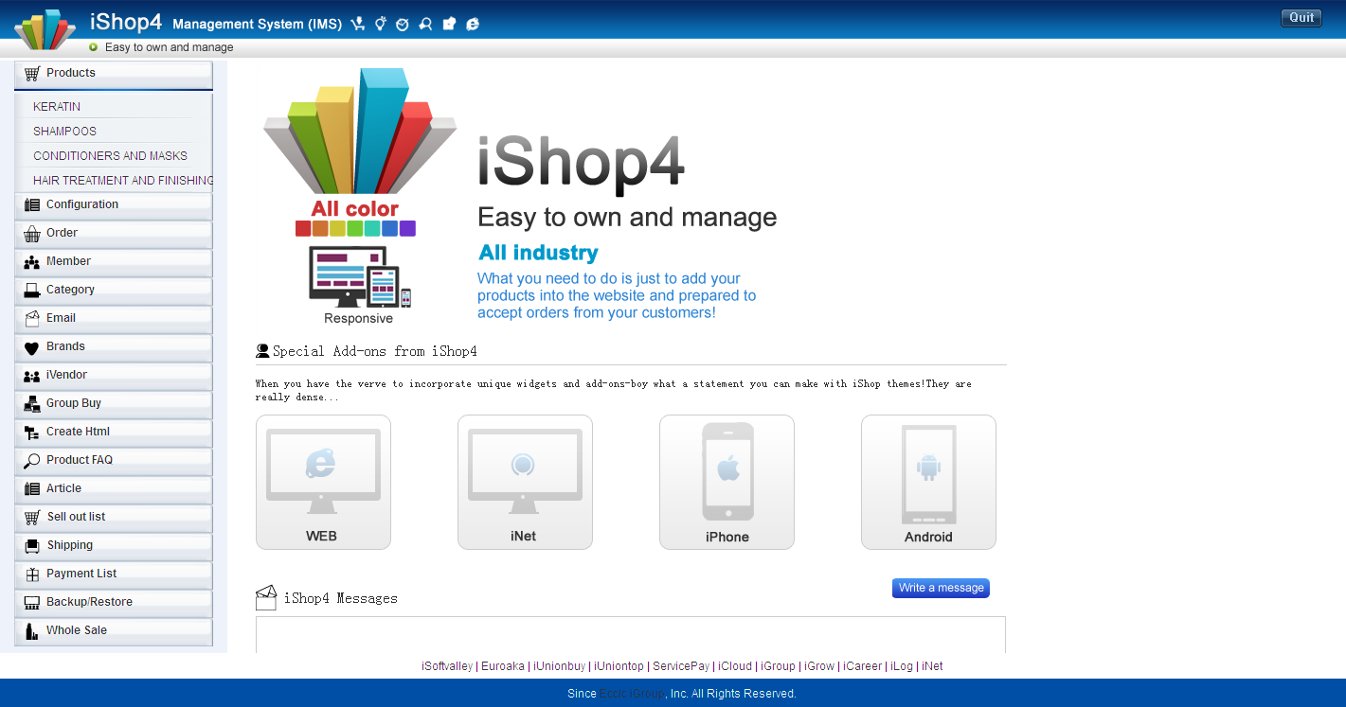Open the iCareer footer link
1346x707 pixels.
pos(862,666)
